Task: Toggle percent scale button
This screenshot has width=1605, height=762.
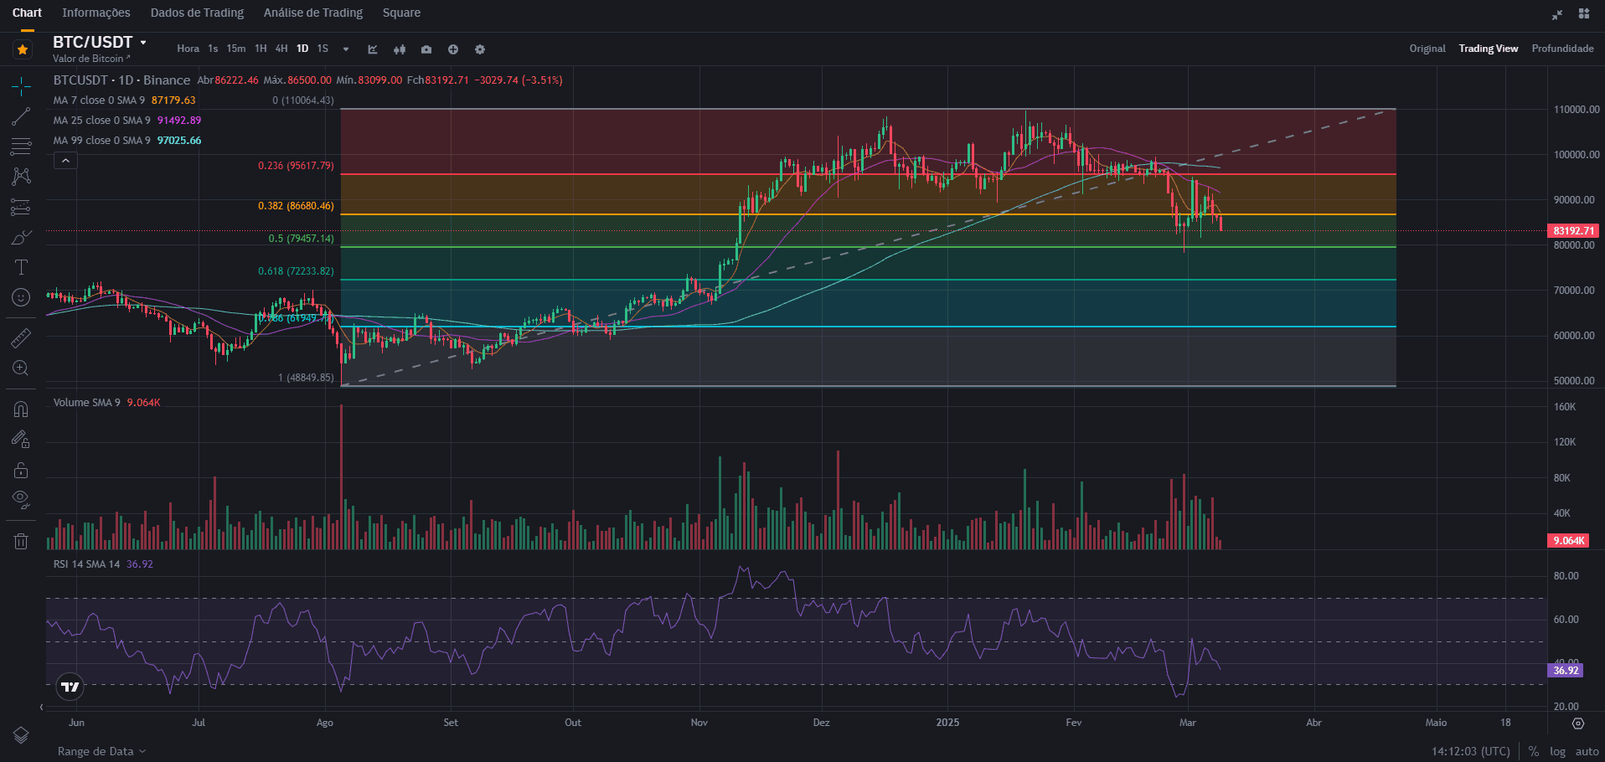Action: [x=1534, y=751]
